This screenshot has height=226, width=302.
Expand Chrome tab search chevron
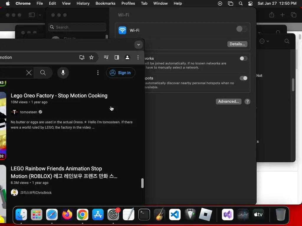tap(139, 45)
